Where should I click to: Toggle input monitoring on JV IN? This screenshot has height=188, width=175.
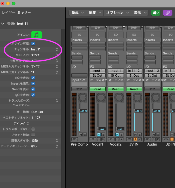135,139
